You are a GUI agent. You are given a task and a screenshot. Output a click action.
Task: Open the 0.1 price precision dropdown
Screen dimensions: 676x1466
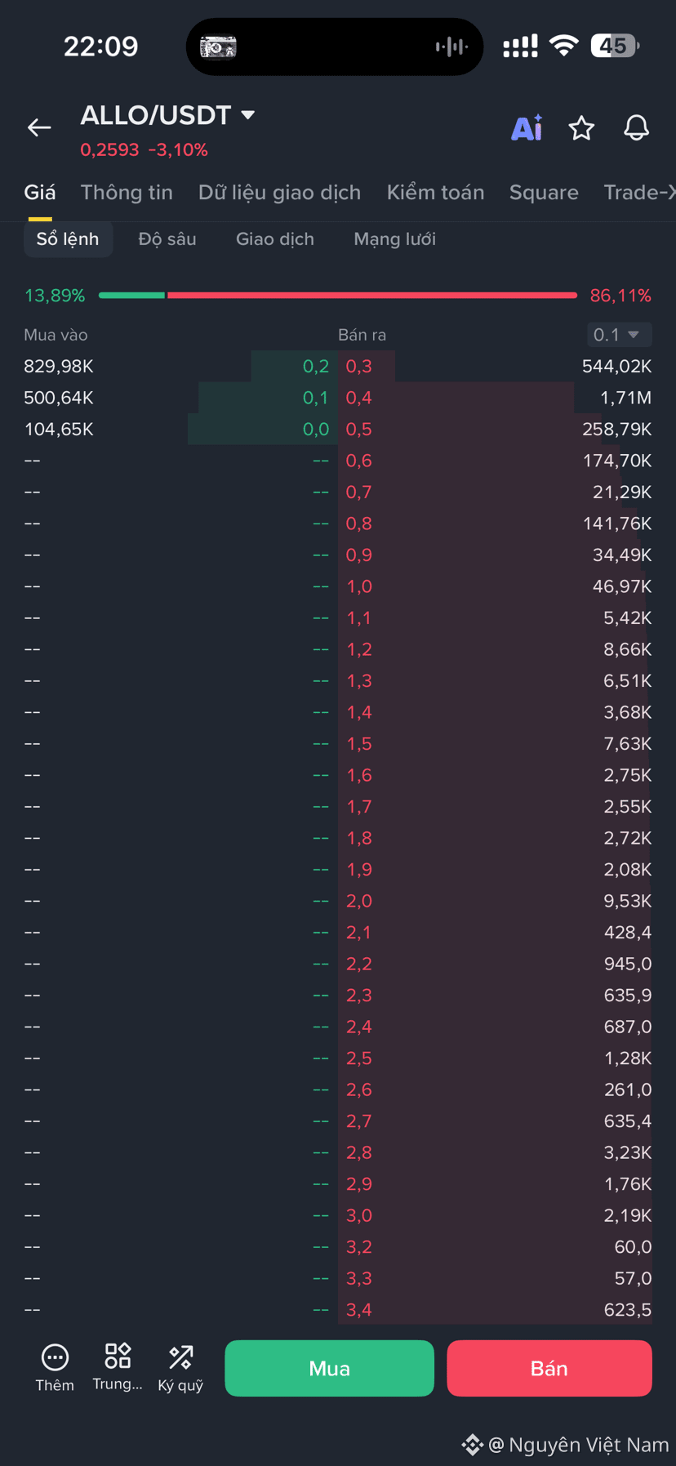(619, 335)
